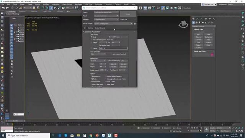Select the Range time output radio
The image size is (245, 138).
coord(91,43)
